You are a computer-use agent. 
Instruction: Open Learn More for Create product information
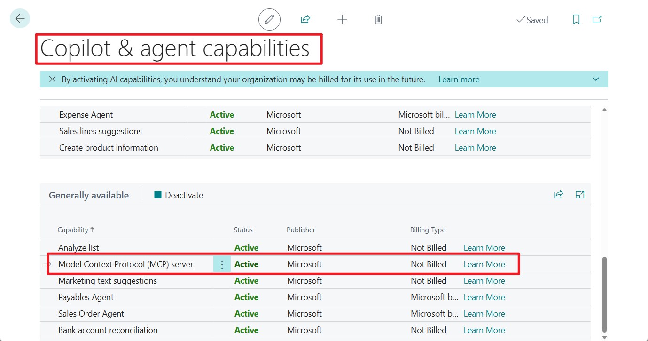475,148
